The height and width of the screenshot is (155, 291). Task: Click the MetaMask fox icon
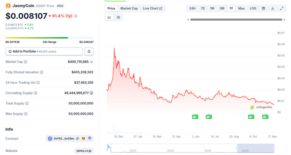coord(83,139)
